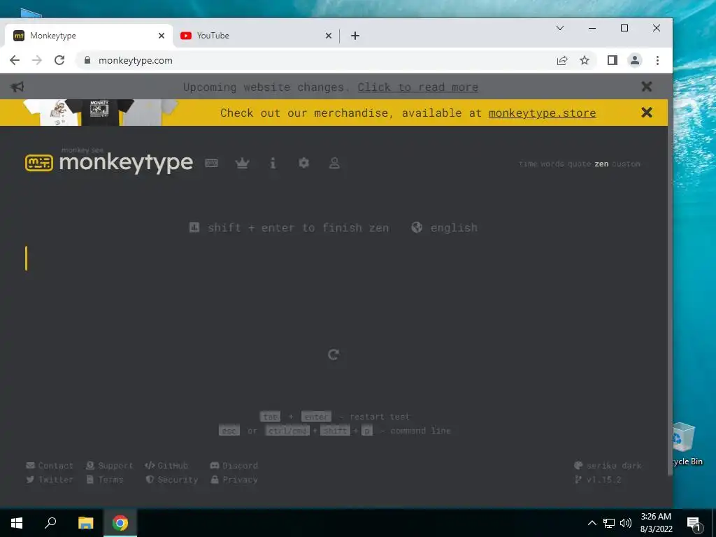Click the megaphone announcement icon
716x537 pixels.
coord(17,87)
